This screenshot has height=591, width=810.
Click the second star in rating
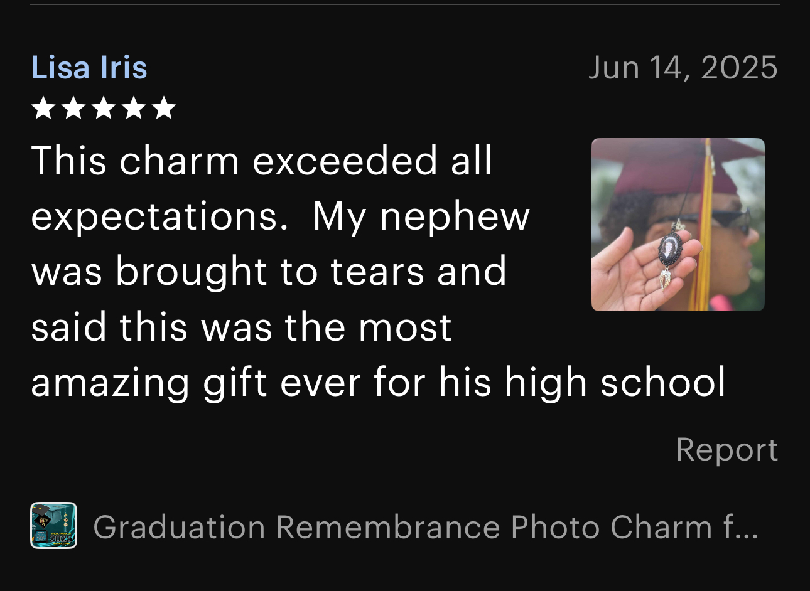coord(73,108)
